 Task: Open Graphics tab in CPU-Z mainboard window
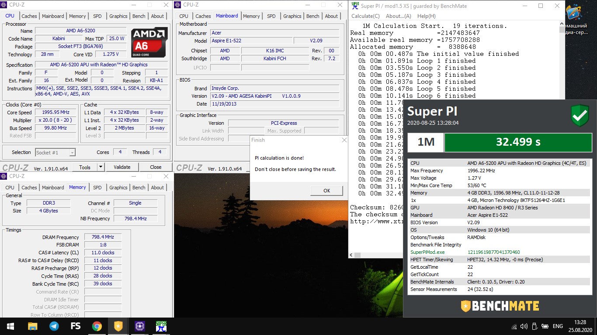pyautogui.click(x=292, y=16)
